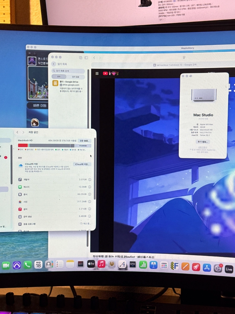This screenshot has width=235, height=314.
Task: Select the 읽지 않음 filter in reading list
Action: pyautogui.click(x=76, y=77)
